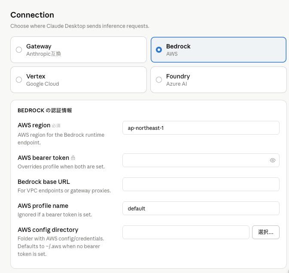Click the "Bedrock base URL" label
The image size is (289, 273).
tap(44, 182)
